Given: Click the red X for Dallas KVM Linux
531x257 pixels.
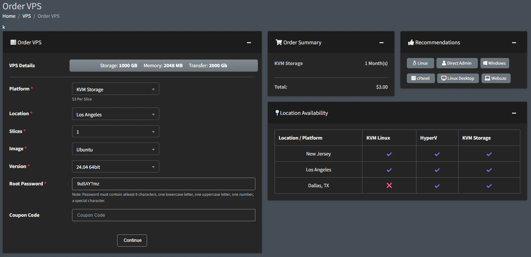Looking at the screenshot, I should (389, 185).
